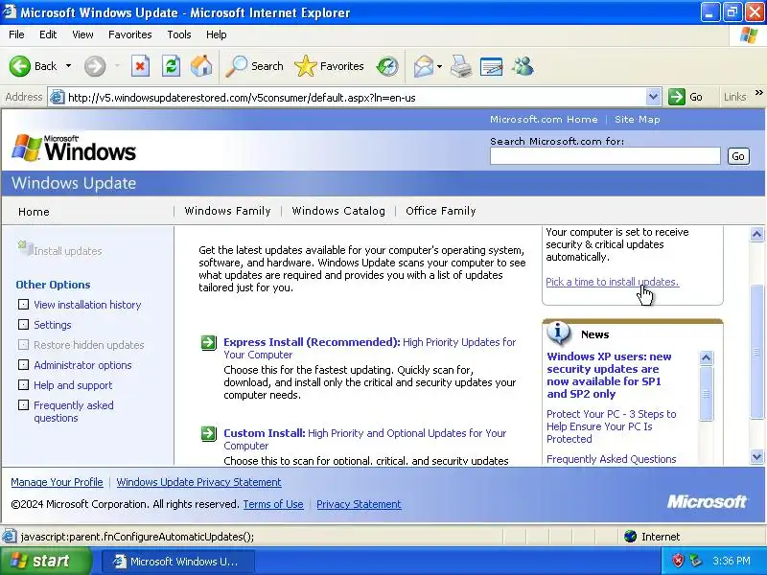Screen dimensions: 767x575
Task: Click the News panel scrollbar thumb
Action: pyautogui.click(x=706, y=393)
